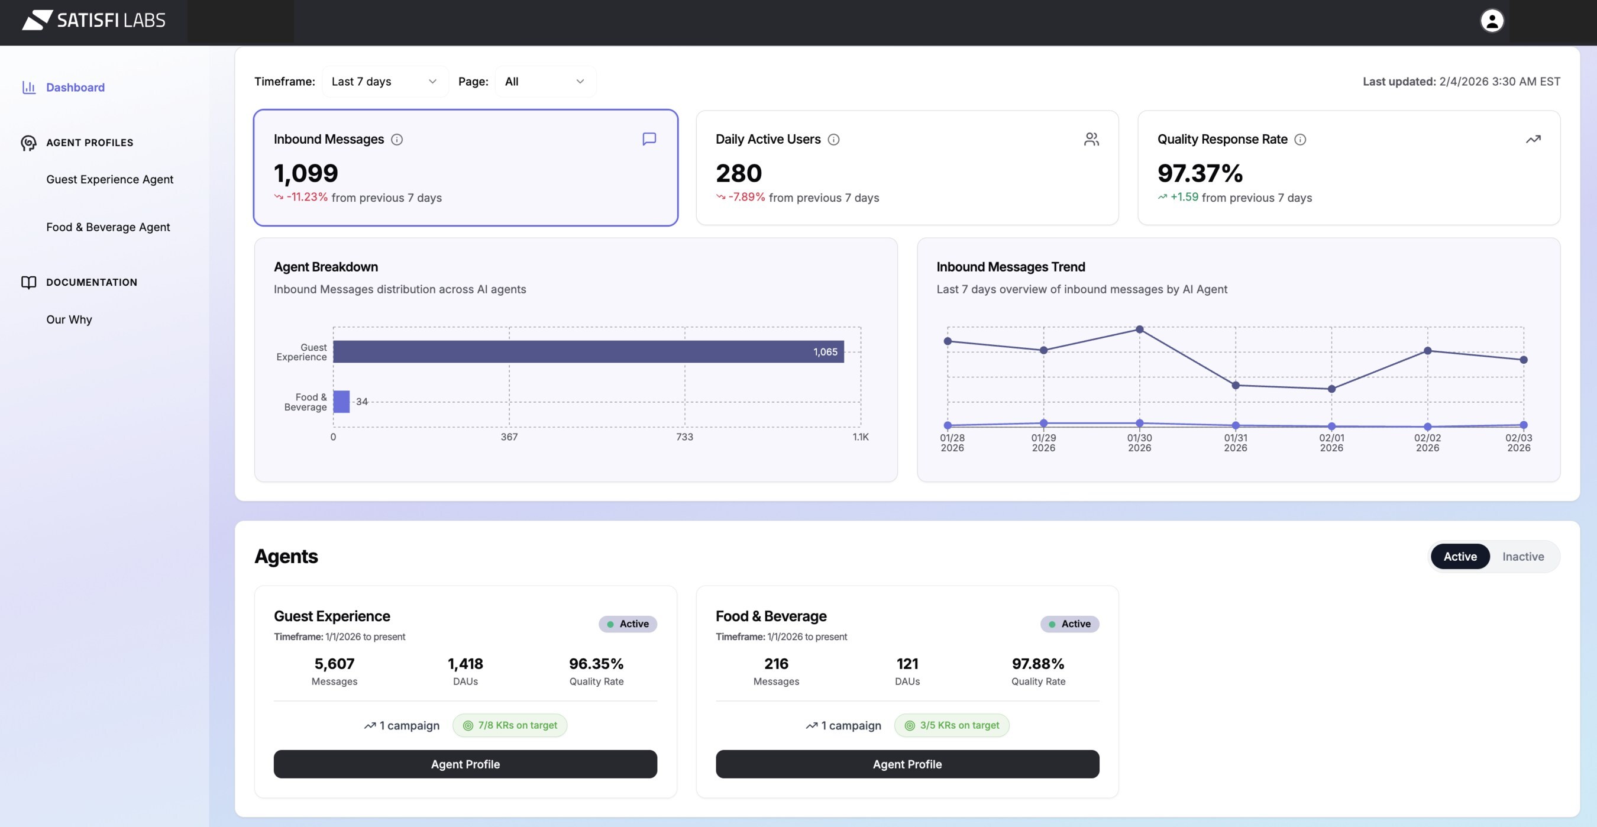The image size is (1597, 827).
Task: Click the Inbound Messages info icon
Action: (x=397, y=140)
